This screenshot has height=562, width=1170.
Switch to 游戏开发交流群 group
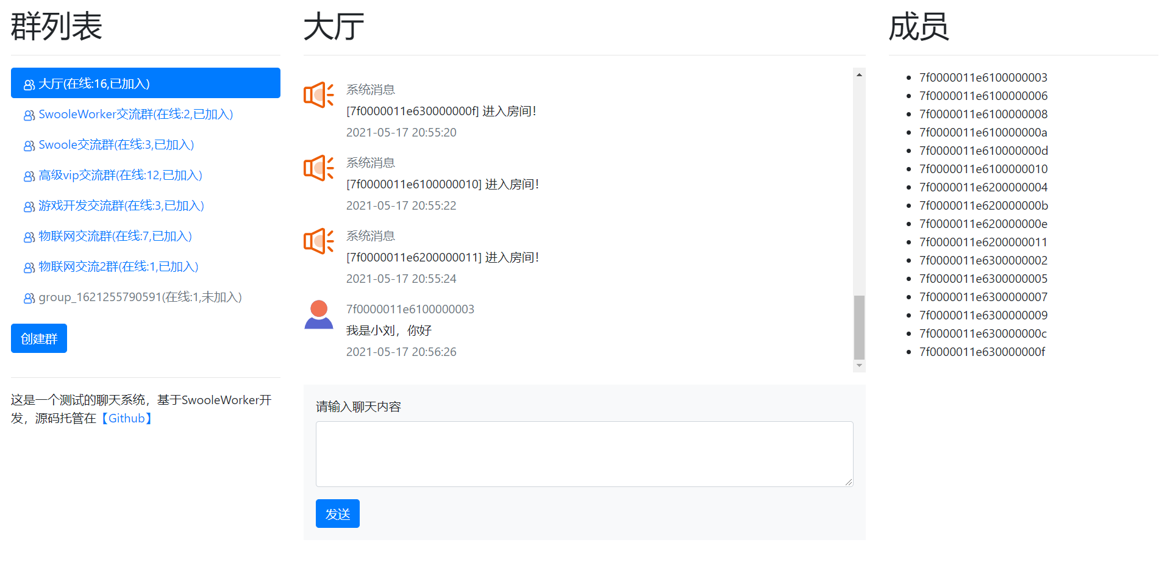(146, 205)
